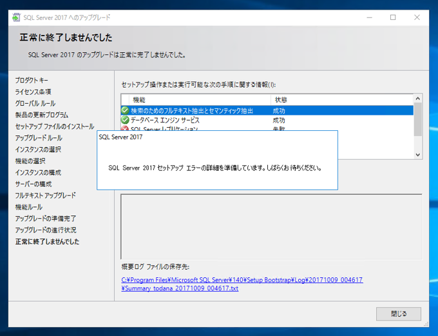This screenshot has width=438, height=336.
Task: Click the 閉じる button
Action: [398, 313]
